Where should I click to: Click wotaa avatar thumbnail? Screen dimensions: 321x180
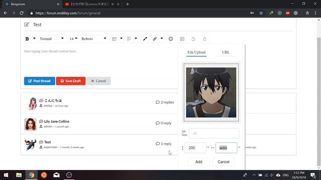tap(33, 103)
